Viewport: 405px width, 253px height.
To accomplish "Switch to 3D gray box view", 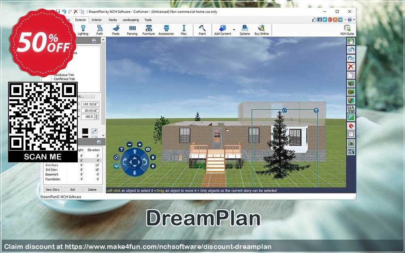I will pyautogui.click(x=351, y=84).
